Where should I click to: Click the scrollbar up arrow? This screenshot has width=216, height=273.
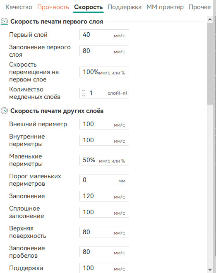point(210,19)
